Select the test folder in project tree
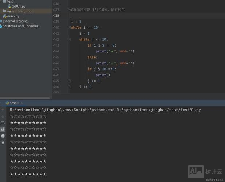Screen dimensions: 225x182 point(10,1)
